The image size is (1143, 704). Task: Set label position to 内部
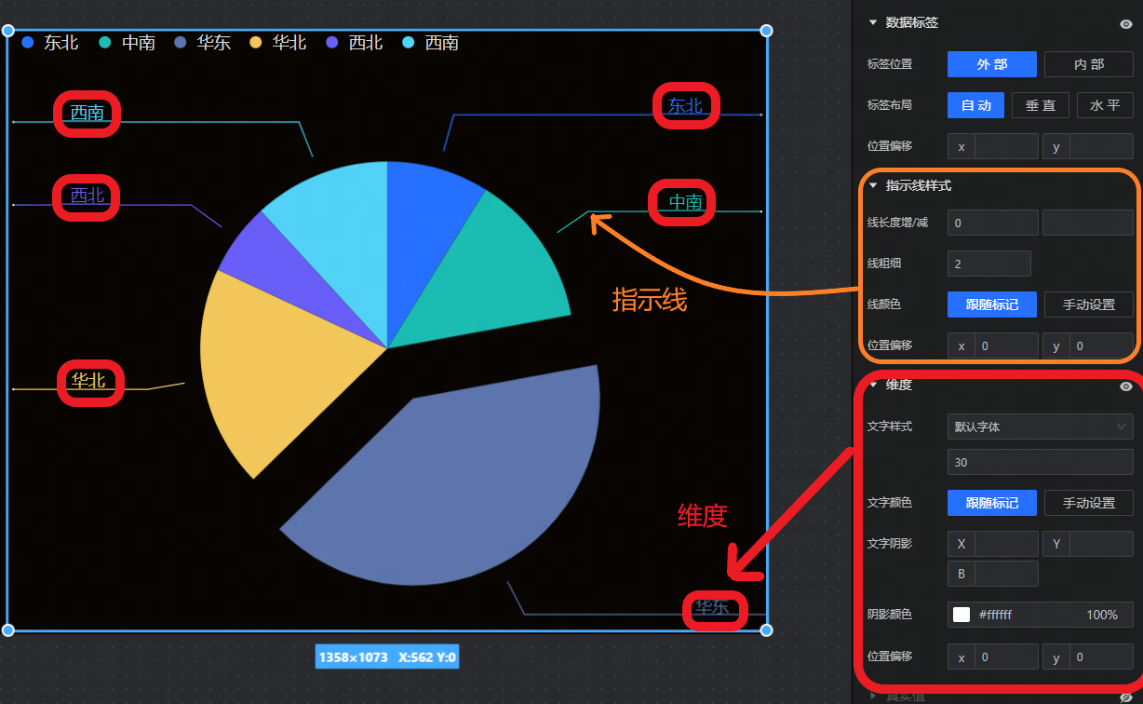[x=1088, y=64]
